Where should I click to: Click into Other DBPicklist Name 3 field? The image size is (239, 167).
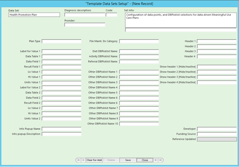139,83
